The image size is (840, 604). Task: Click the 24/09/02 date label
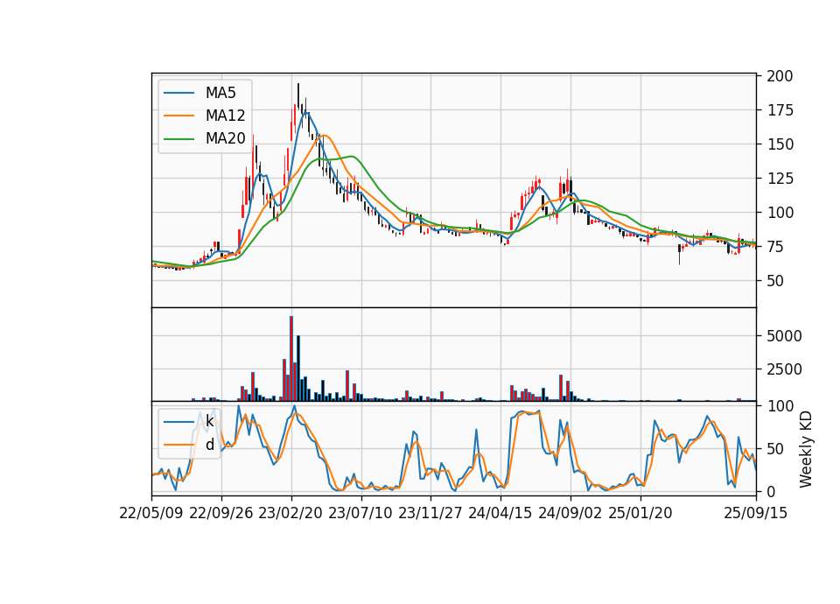click(570, 513)
